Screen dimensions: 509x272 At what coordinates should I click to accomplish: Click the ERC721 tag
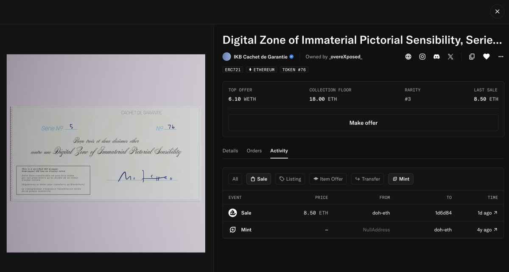[233, 69]
